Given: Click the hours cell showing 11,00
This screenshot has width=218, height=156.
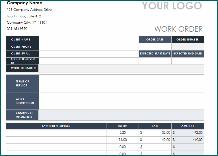Looking at the screenshot, I should [122, 140].
